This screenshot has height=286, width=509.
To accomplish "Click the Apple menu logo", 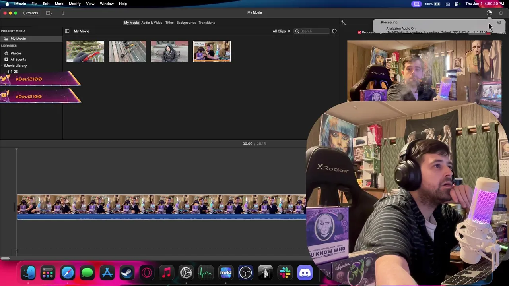I will 7,4.
